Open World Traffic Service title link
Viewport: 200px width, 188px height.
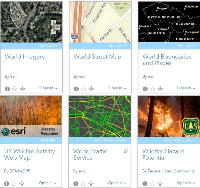90,154
